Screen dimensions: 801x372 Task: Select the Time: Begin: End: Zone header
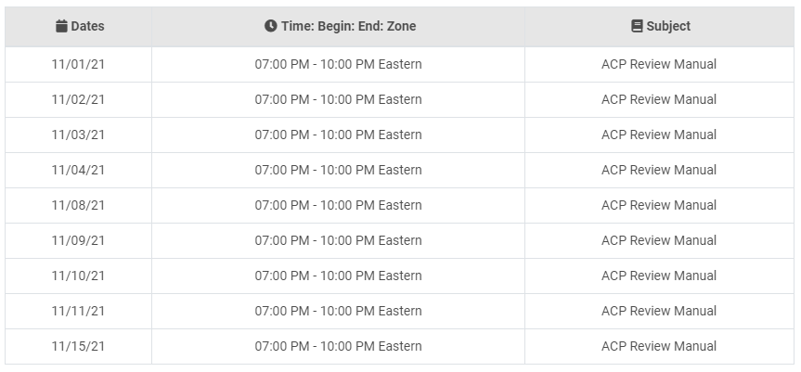[x=338, y=27]
